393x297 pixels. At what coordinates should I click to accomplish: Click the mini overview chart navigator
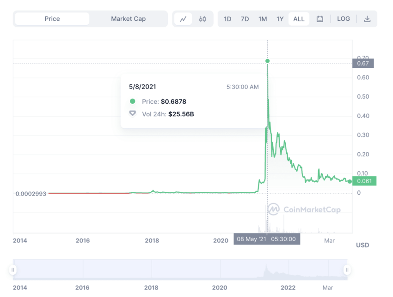click(180, 270)
